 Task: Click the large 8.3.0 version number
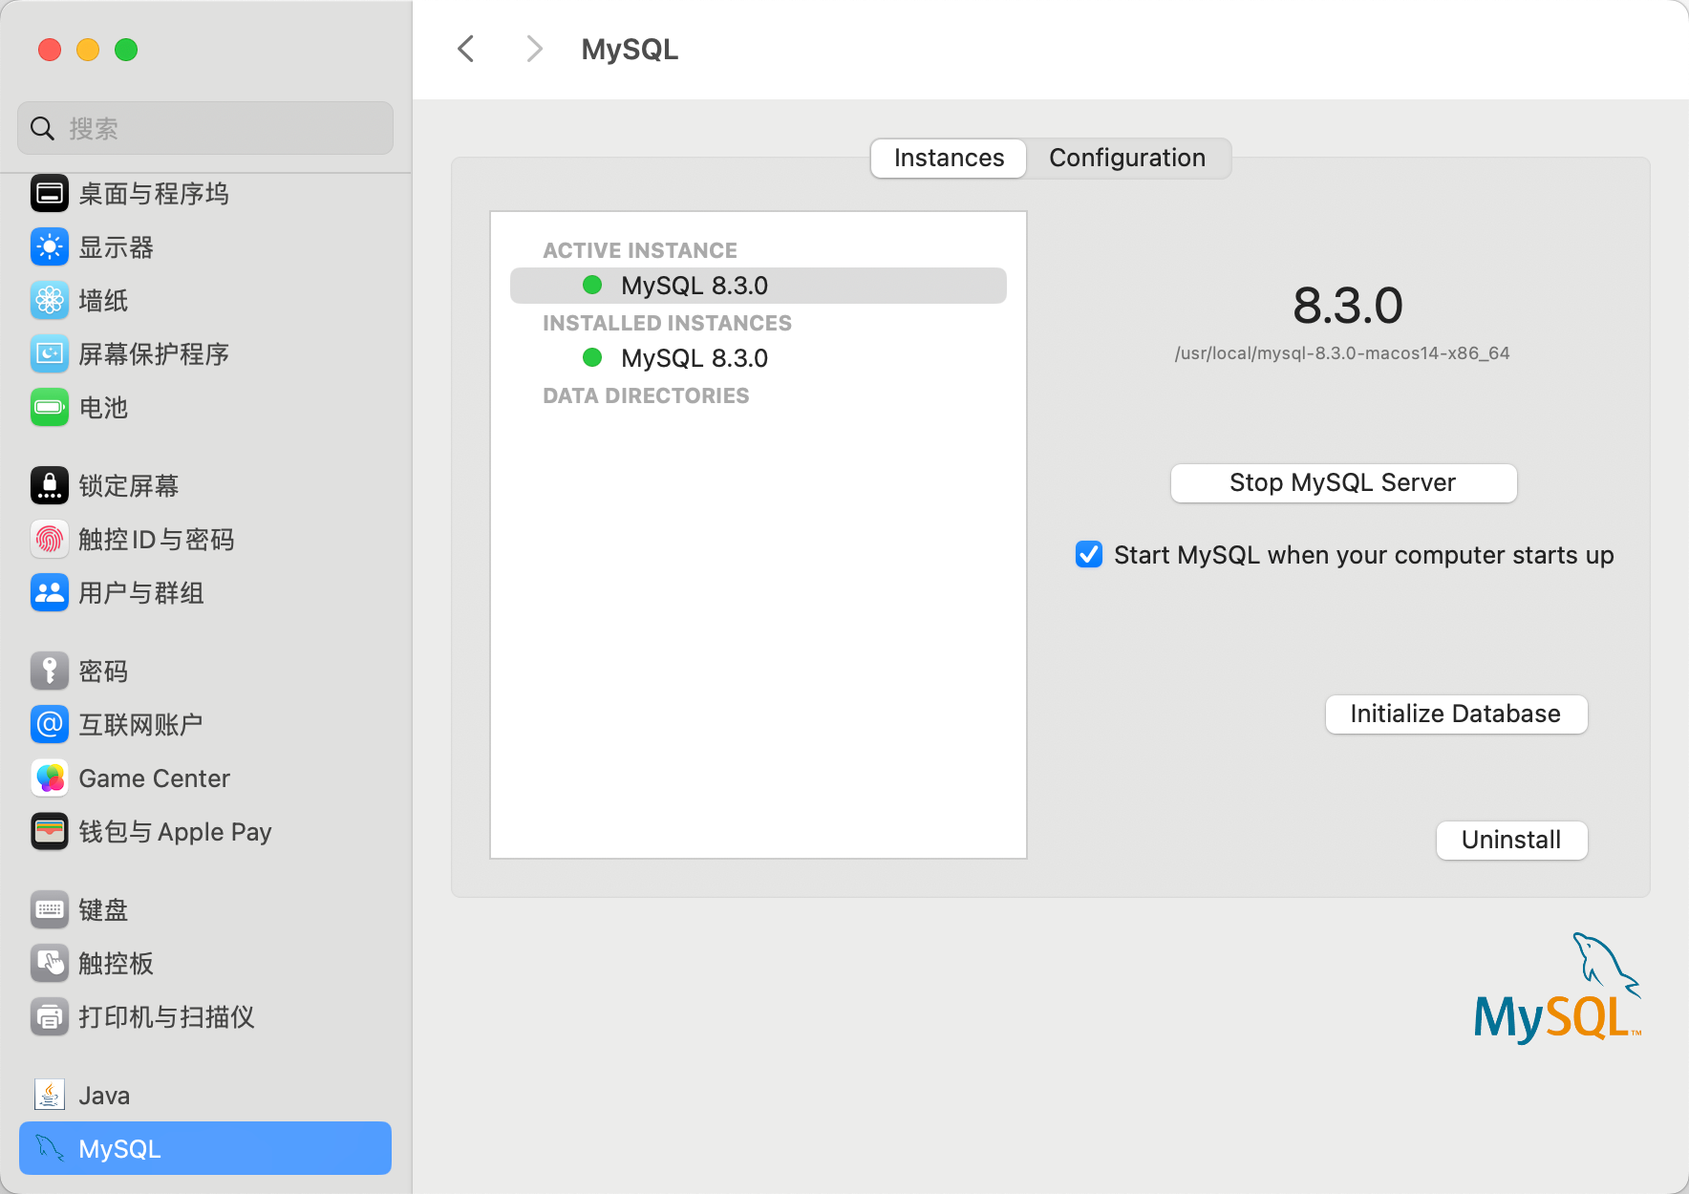[1347, 306]
